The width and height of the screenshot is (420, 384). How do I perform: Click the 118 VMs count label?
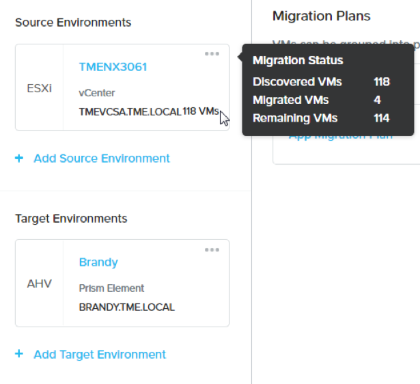click(201, 111)
